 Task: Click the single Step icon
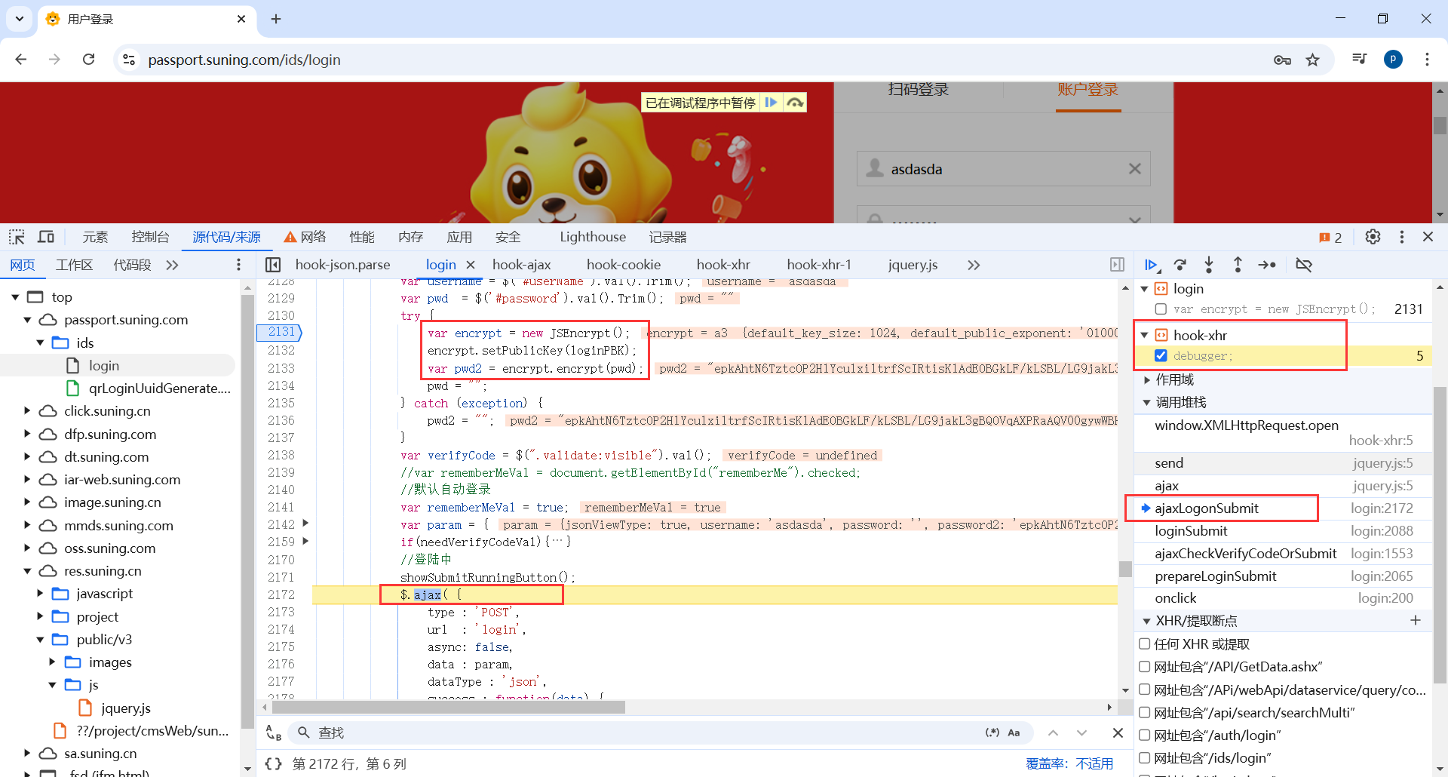coord(1267,265)
